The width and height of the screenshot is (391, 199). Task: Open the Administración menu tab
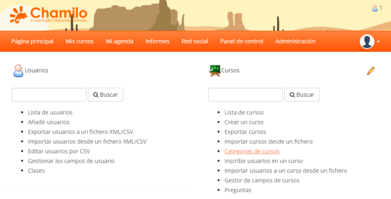(295, 41)
